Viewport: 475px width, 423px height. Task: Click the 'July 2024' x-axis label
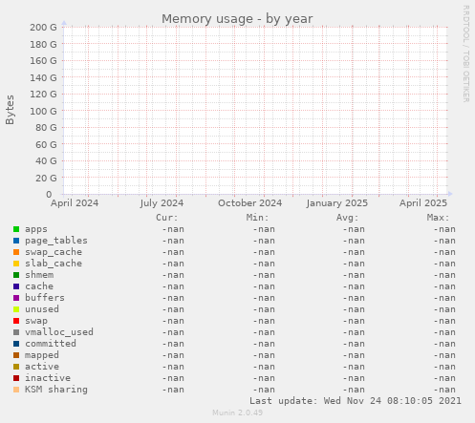pyautogui.click(x=162, y=203)
